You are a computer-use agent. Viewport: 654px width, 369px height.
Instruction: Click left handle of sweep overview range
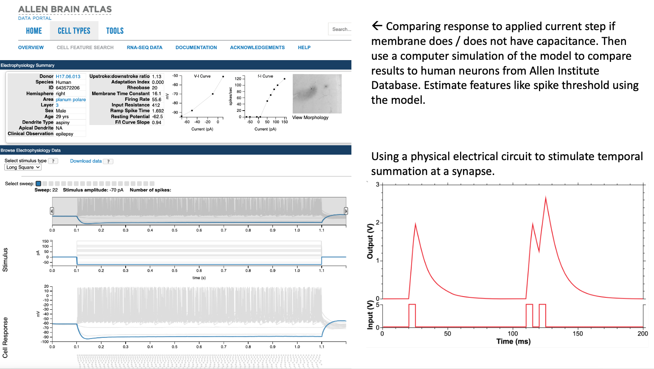[52, 211]
